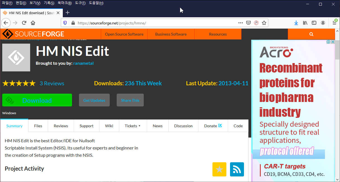Open the browser downloads arrow
Image resolution: width=340 pixels, height=182 pixels.
coord(296,23)
